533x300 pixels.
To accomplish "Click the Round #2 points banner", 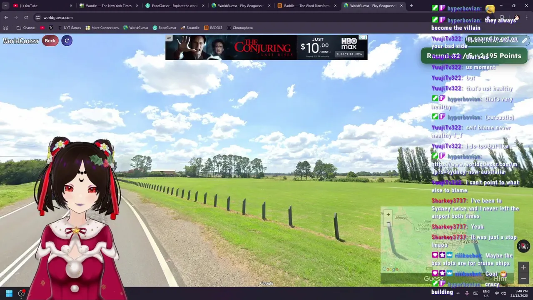I will click(x=474, y=56).
